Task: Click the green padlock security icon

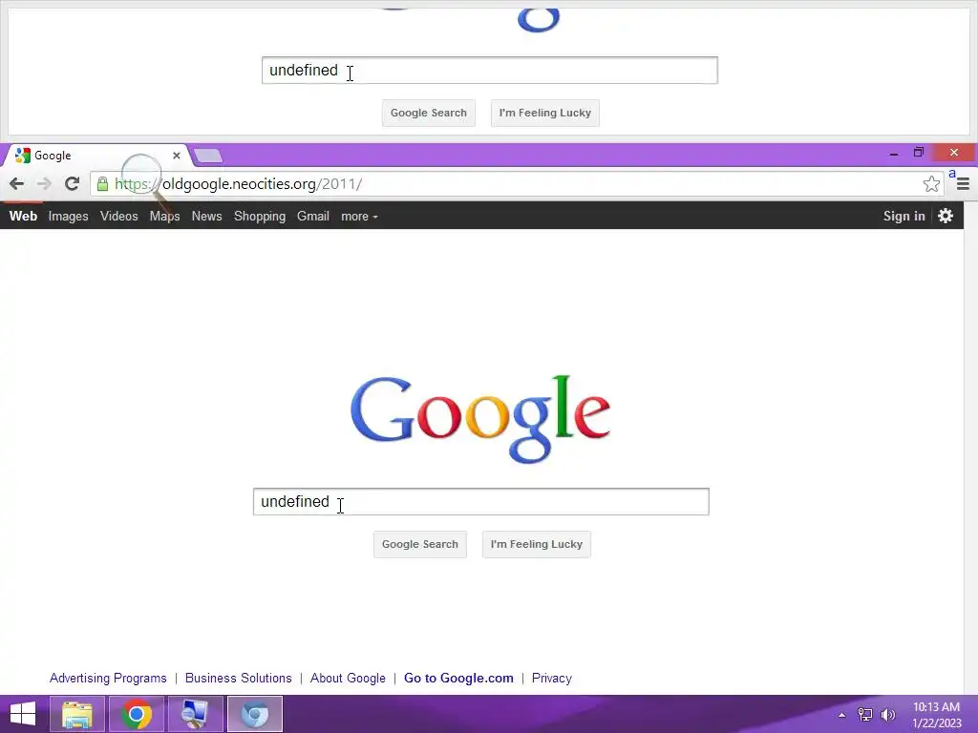Action: pyautogui.click(x=103, y=184)
